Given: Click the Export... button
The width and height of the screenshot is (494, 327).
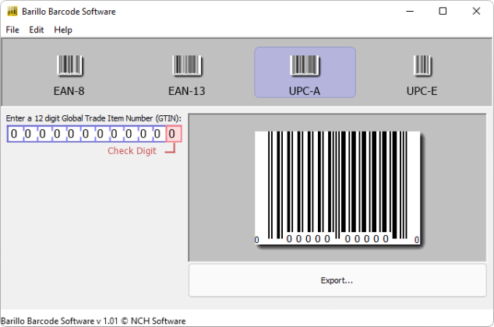Looking at the screenshot, I should coord(337,280).
